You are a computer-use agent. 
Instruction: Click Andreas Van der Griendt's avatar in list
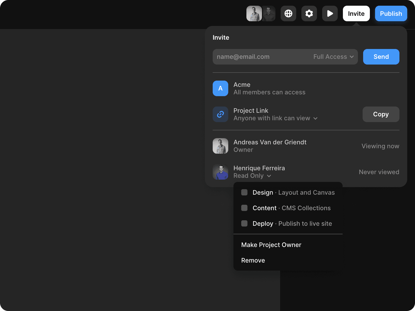(220, 146)
